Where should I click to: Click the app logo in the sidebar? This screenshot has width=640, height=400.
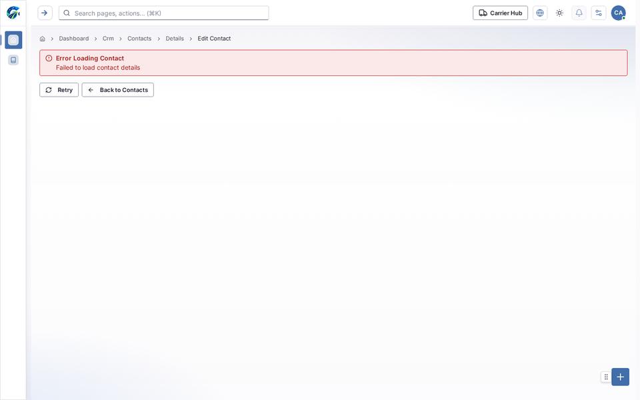click(13, 13)
